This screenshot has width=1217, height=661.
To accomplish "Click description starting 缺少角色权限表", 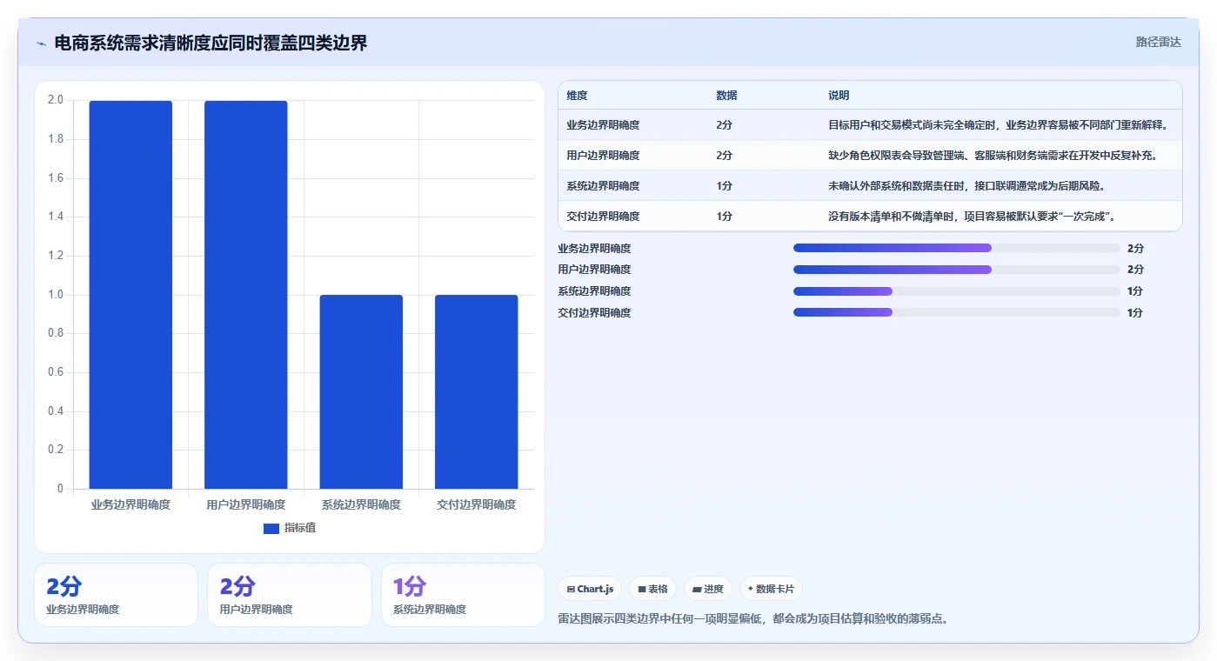I will click(993, 156).
